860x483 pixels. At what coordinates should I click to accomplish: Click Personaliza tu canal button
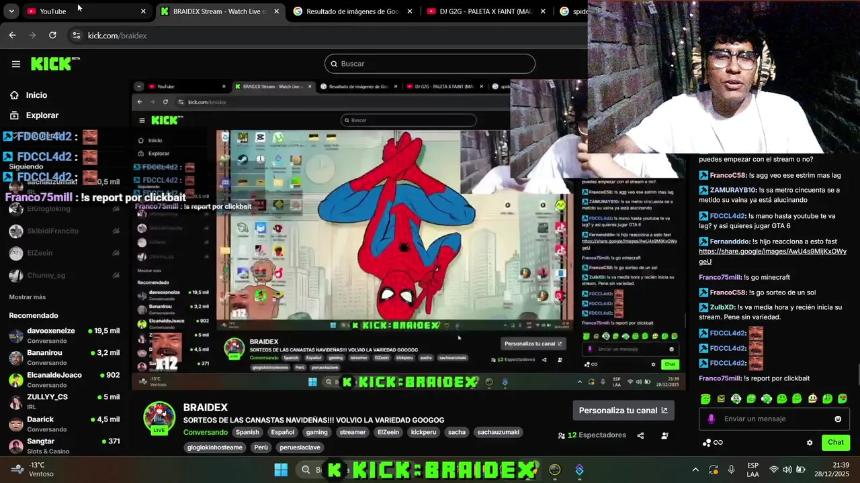pos(623,411)
